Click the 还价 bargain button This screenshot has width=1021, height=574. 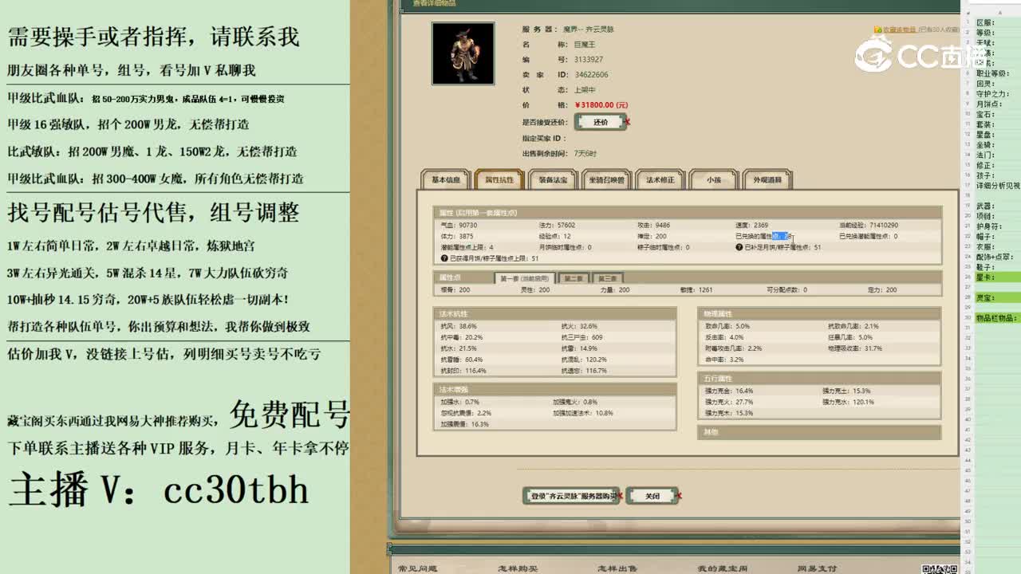click(x=601, y=123)
